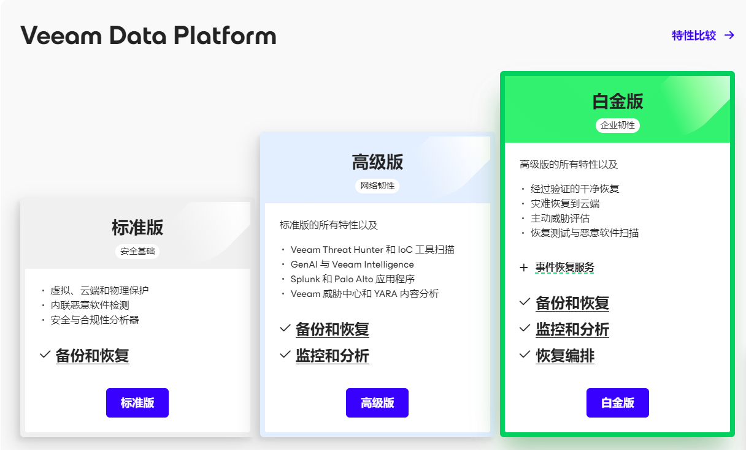Select GenAI 与 Veeam Intelligence line
Viewport: 746px width, 450px height.
click(352, 264)
